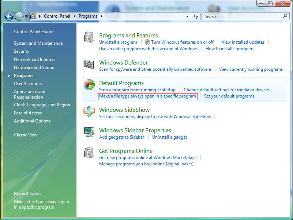
Task: Click Turn Windows features on or off
Action: (x=182, y=42)
